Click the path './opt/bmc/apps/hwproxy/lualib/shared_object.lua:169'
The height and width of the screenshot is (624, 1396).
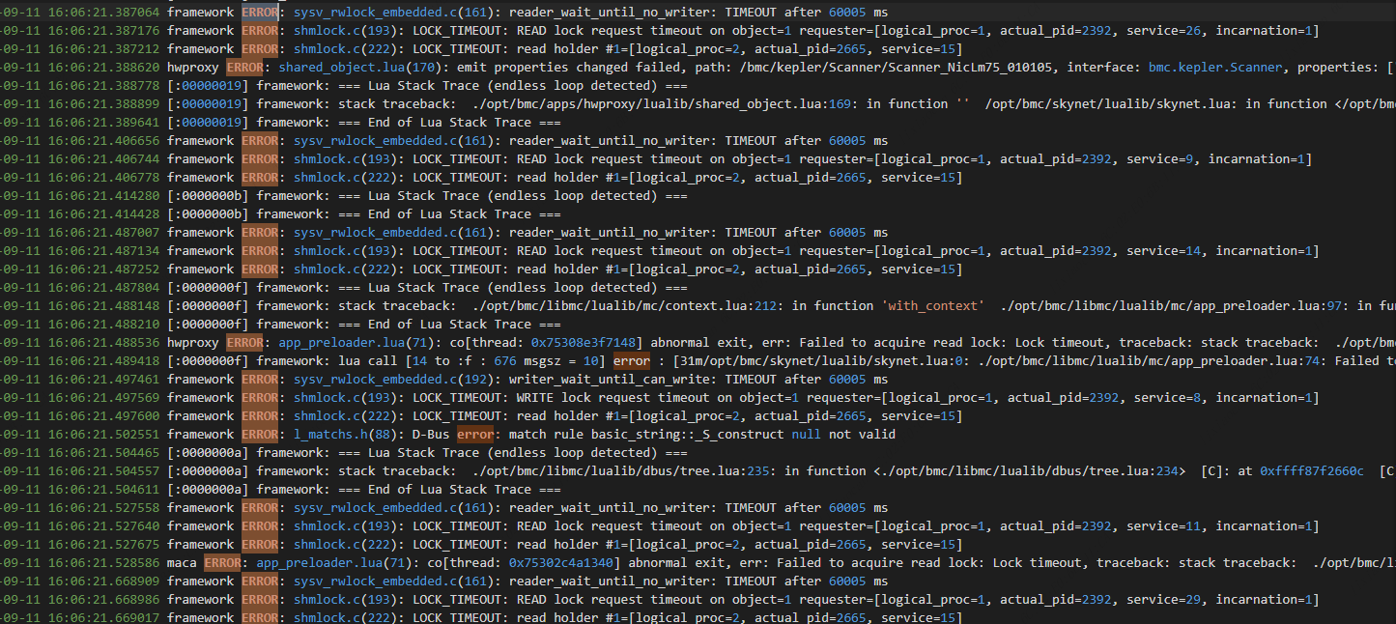pyautogui.click(x=662, y=104)
